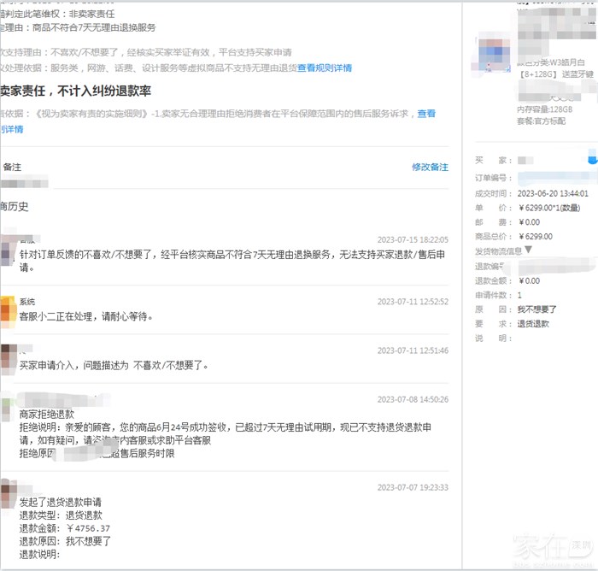598x571 pixels.
Task: Click the 详情 link below 判责依据
Action: click(12, 129)
